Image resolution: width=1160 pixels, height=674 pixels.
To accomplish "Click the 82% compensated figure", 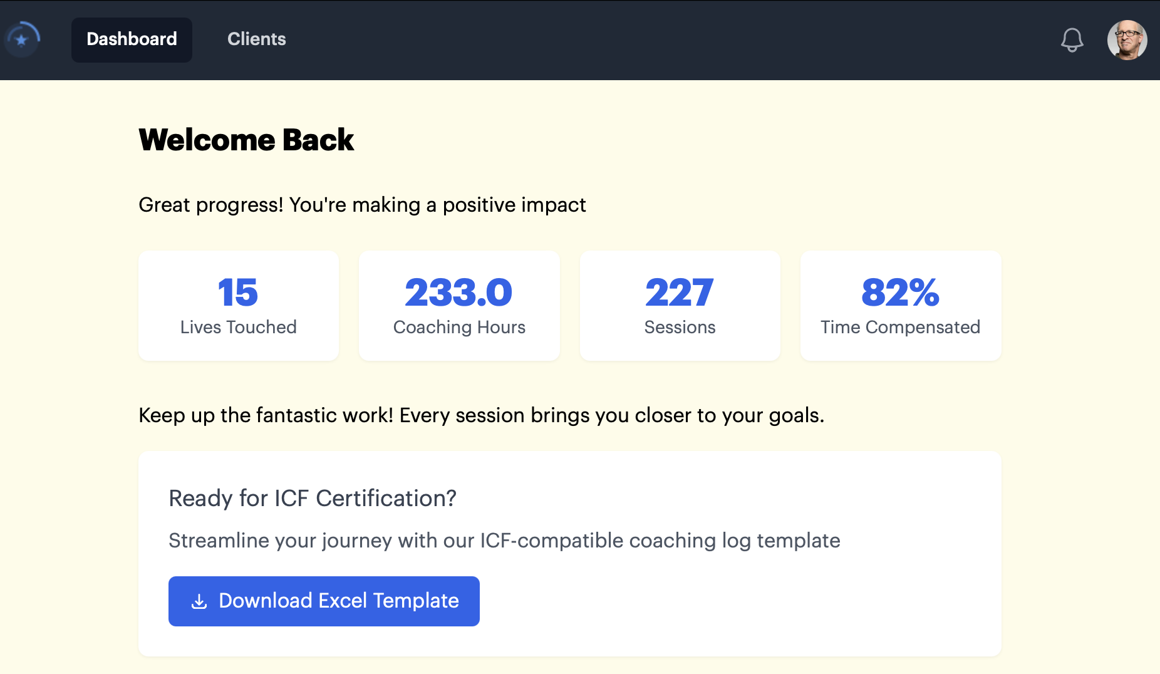I will coord(901,293).
